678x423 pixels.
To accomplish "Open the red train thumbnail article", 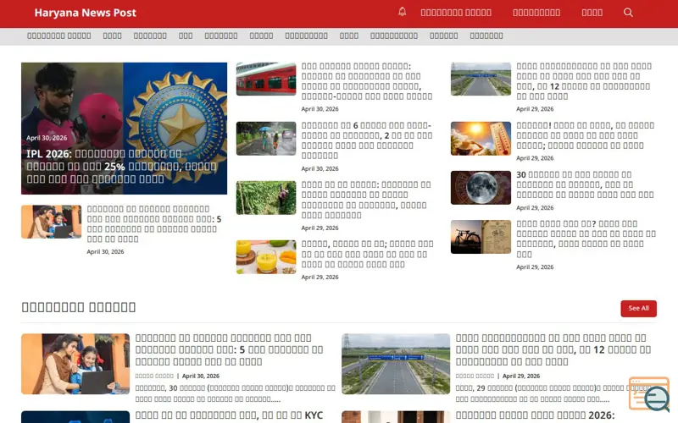I will (266, 79).
